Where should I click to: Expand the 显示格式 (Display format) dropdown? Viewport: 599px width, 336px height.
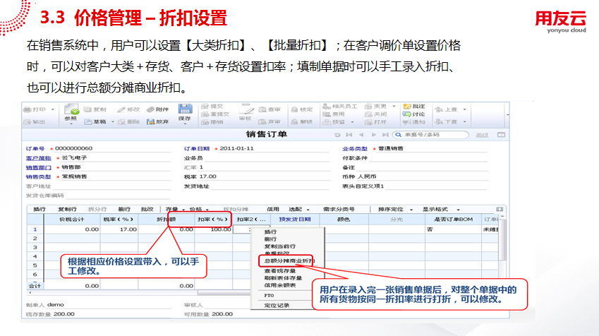tap(438, 209)
